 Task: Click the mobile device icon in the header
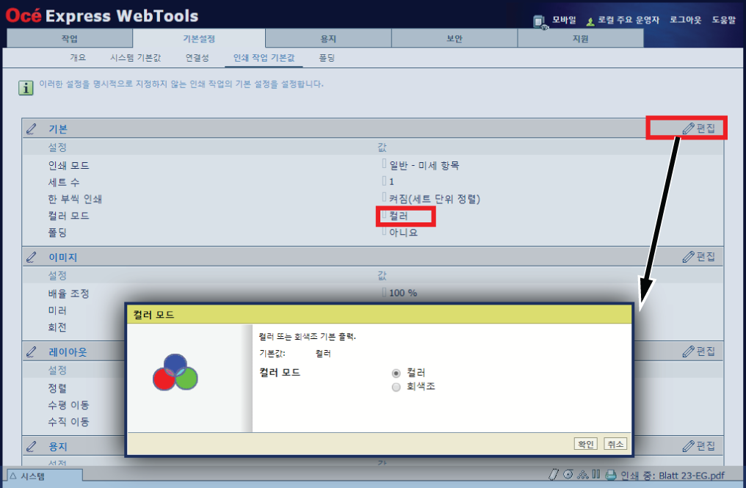pyautogui.click(x=540, y=22)
